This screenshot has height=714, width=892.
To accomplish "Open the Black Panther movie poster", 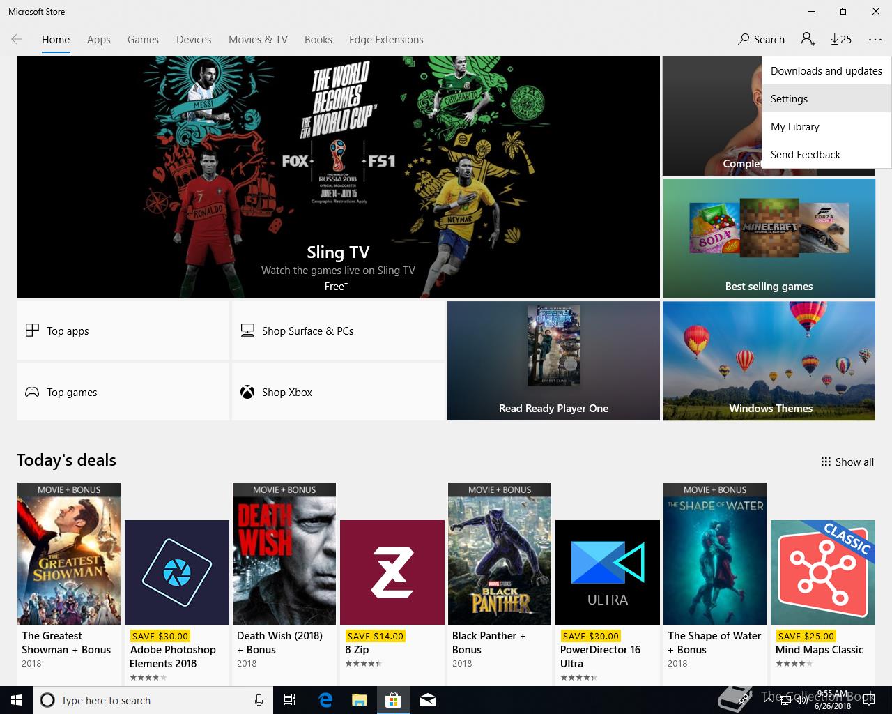I will click(x=500, y=554).
